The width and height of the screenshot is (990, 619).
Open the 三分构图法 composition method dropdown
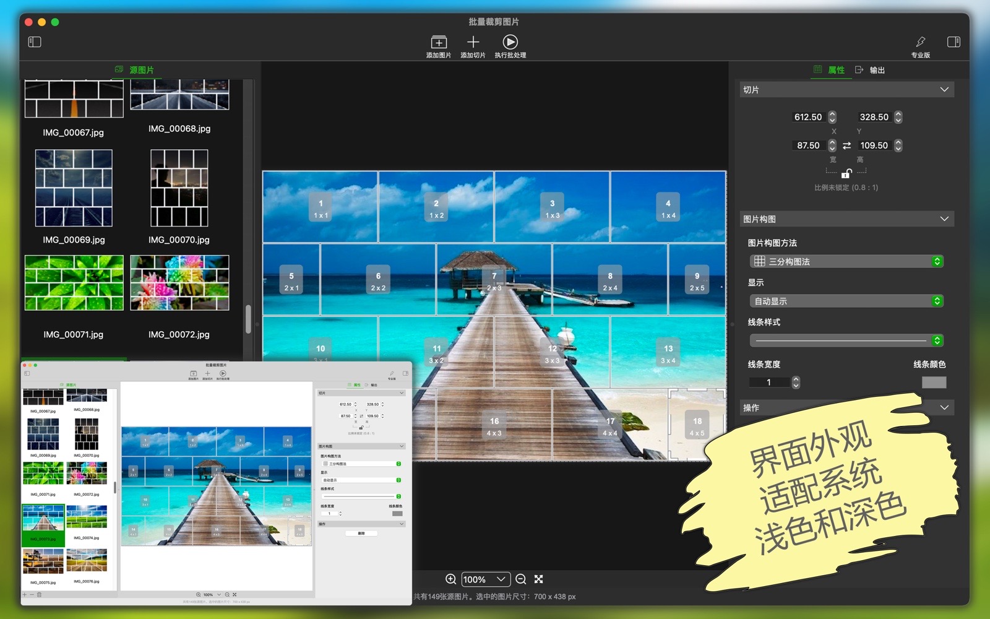click(845, 262)
